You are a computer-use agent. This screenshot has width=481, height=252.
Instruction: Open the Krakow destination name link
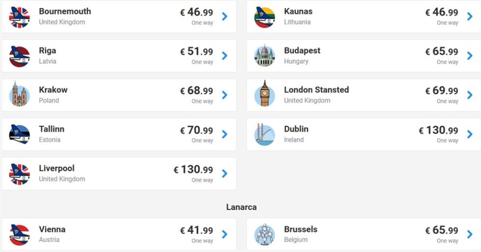coord(53,90)
